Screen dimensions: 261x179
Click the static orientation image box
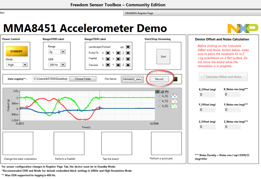[18, 144]
